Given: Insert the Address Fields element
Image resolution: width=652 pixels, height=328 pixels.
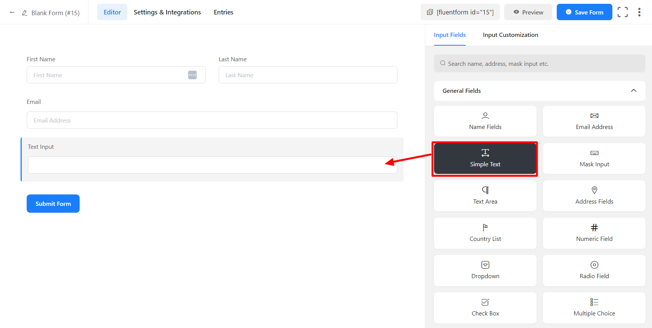Looking at the screenshot, I should tap(594, 196).
